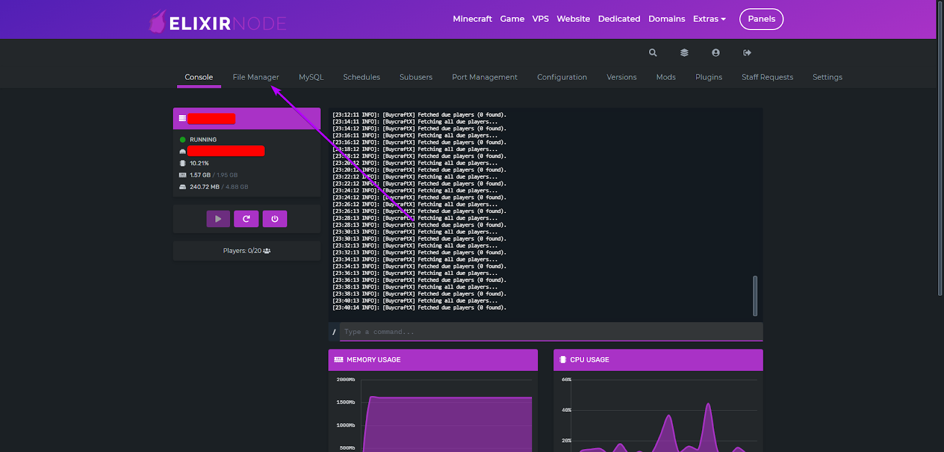Go to the Mods tab
This screenshot has height=452, width=944.
[666, 77]
